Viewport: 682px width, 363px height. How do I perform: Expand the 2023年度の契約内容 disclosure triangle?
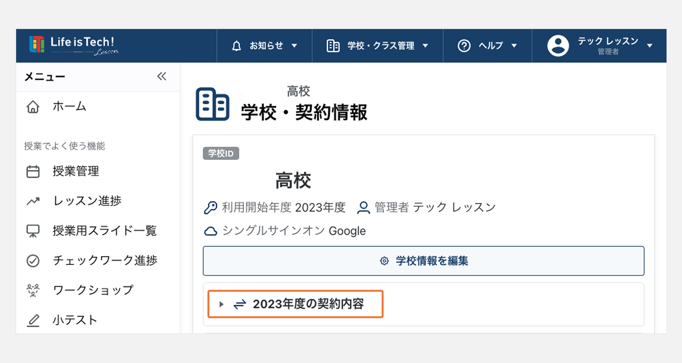[221, 304]
